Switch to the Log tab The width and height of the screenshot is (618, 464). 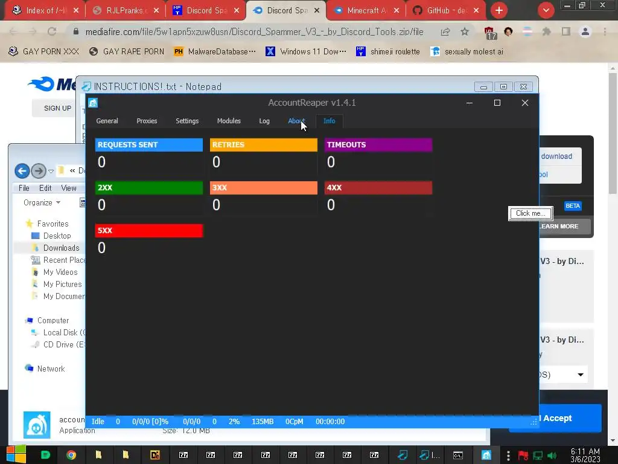264,121
